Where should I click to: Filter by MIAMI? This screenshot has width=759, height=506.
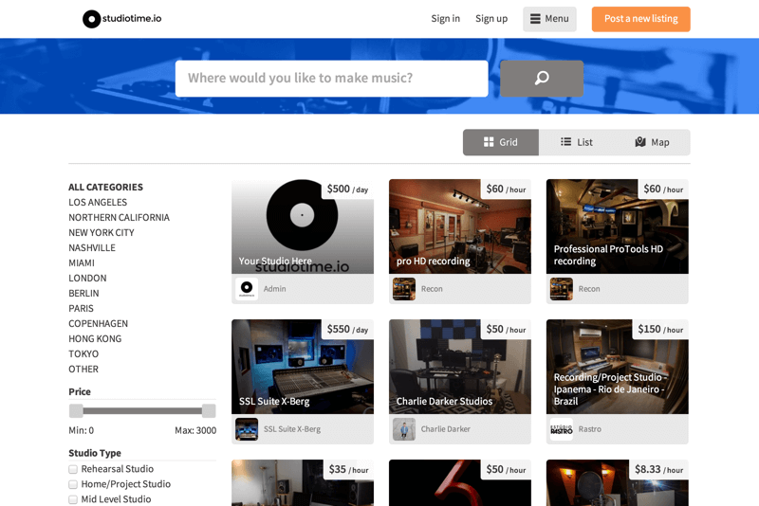(x=82, y=262)
